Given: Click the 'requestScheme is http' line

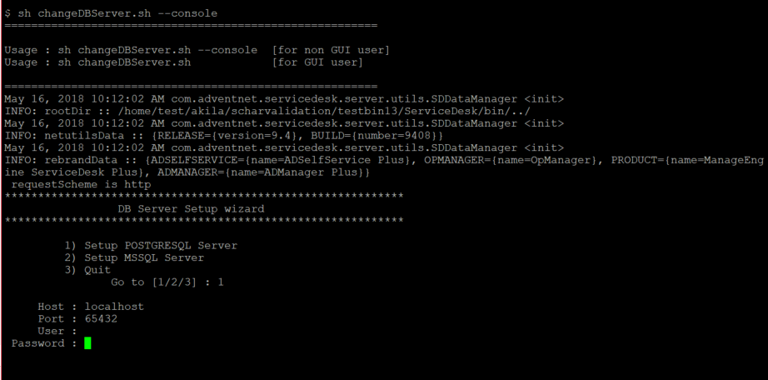Looking at the screenshot, I should coord(81,184).
